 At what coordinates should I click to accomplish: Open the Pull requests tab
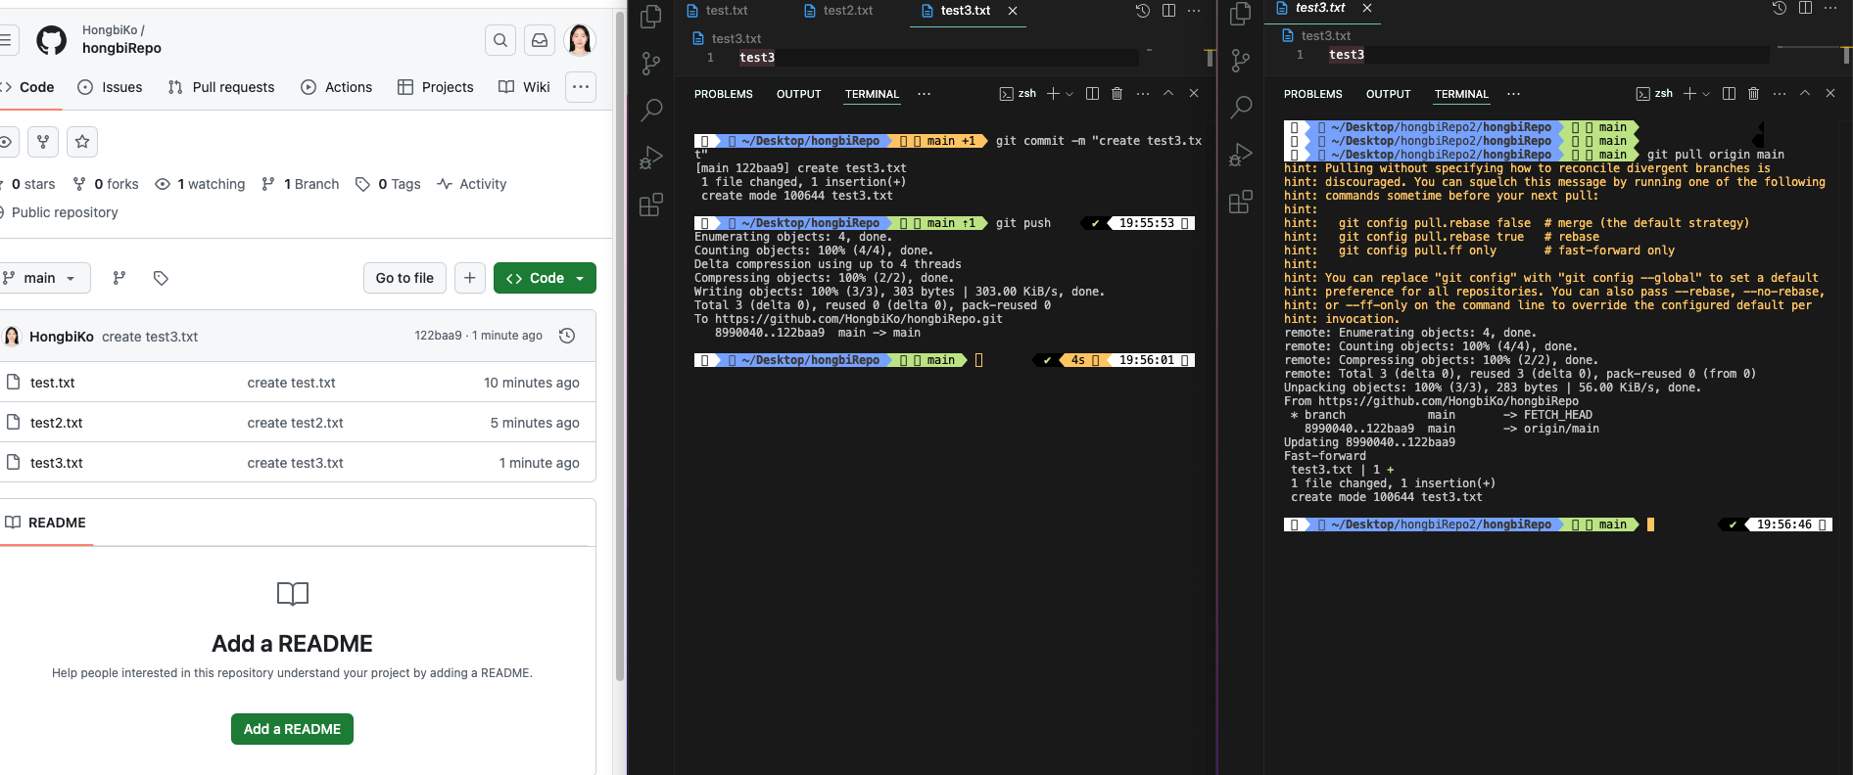(x=221, y=87)
